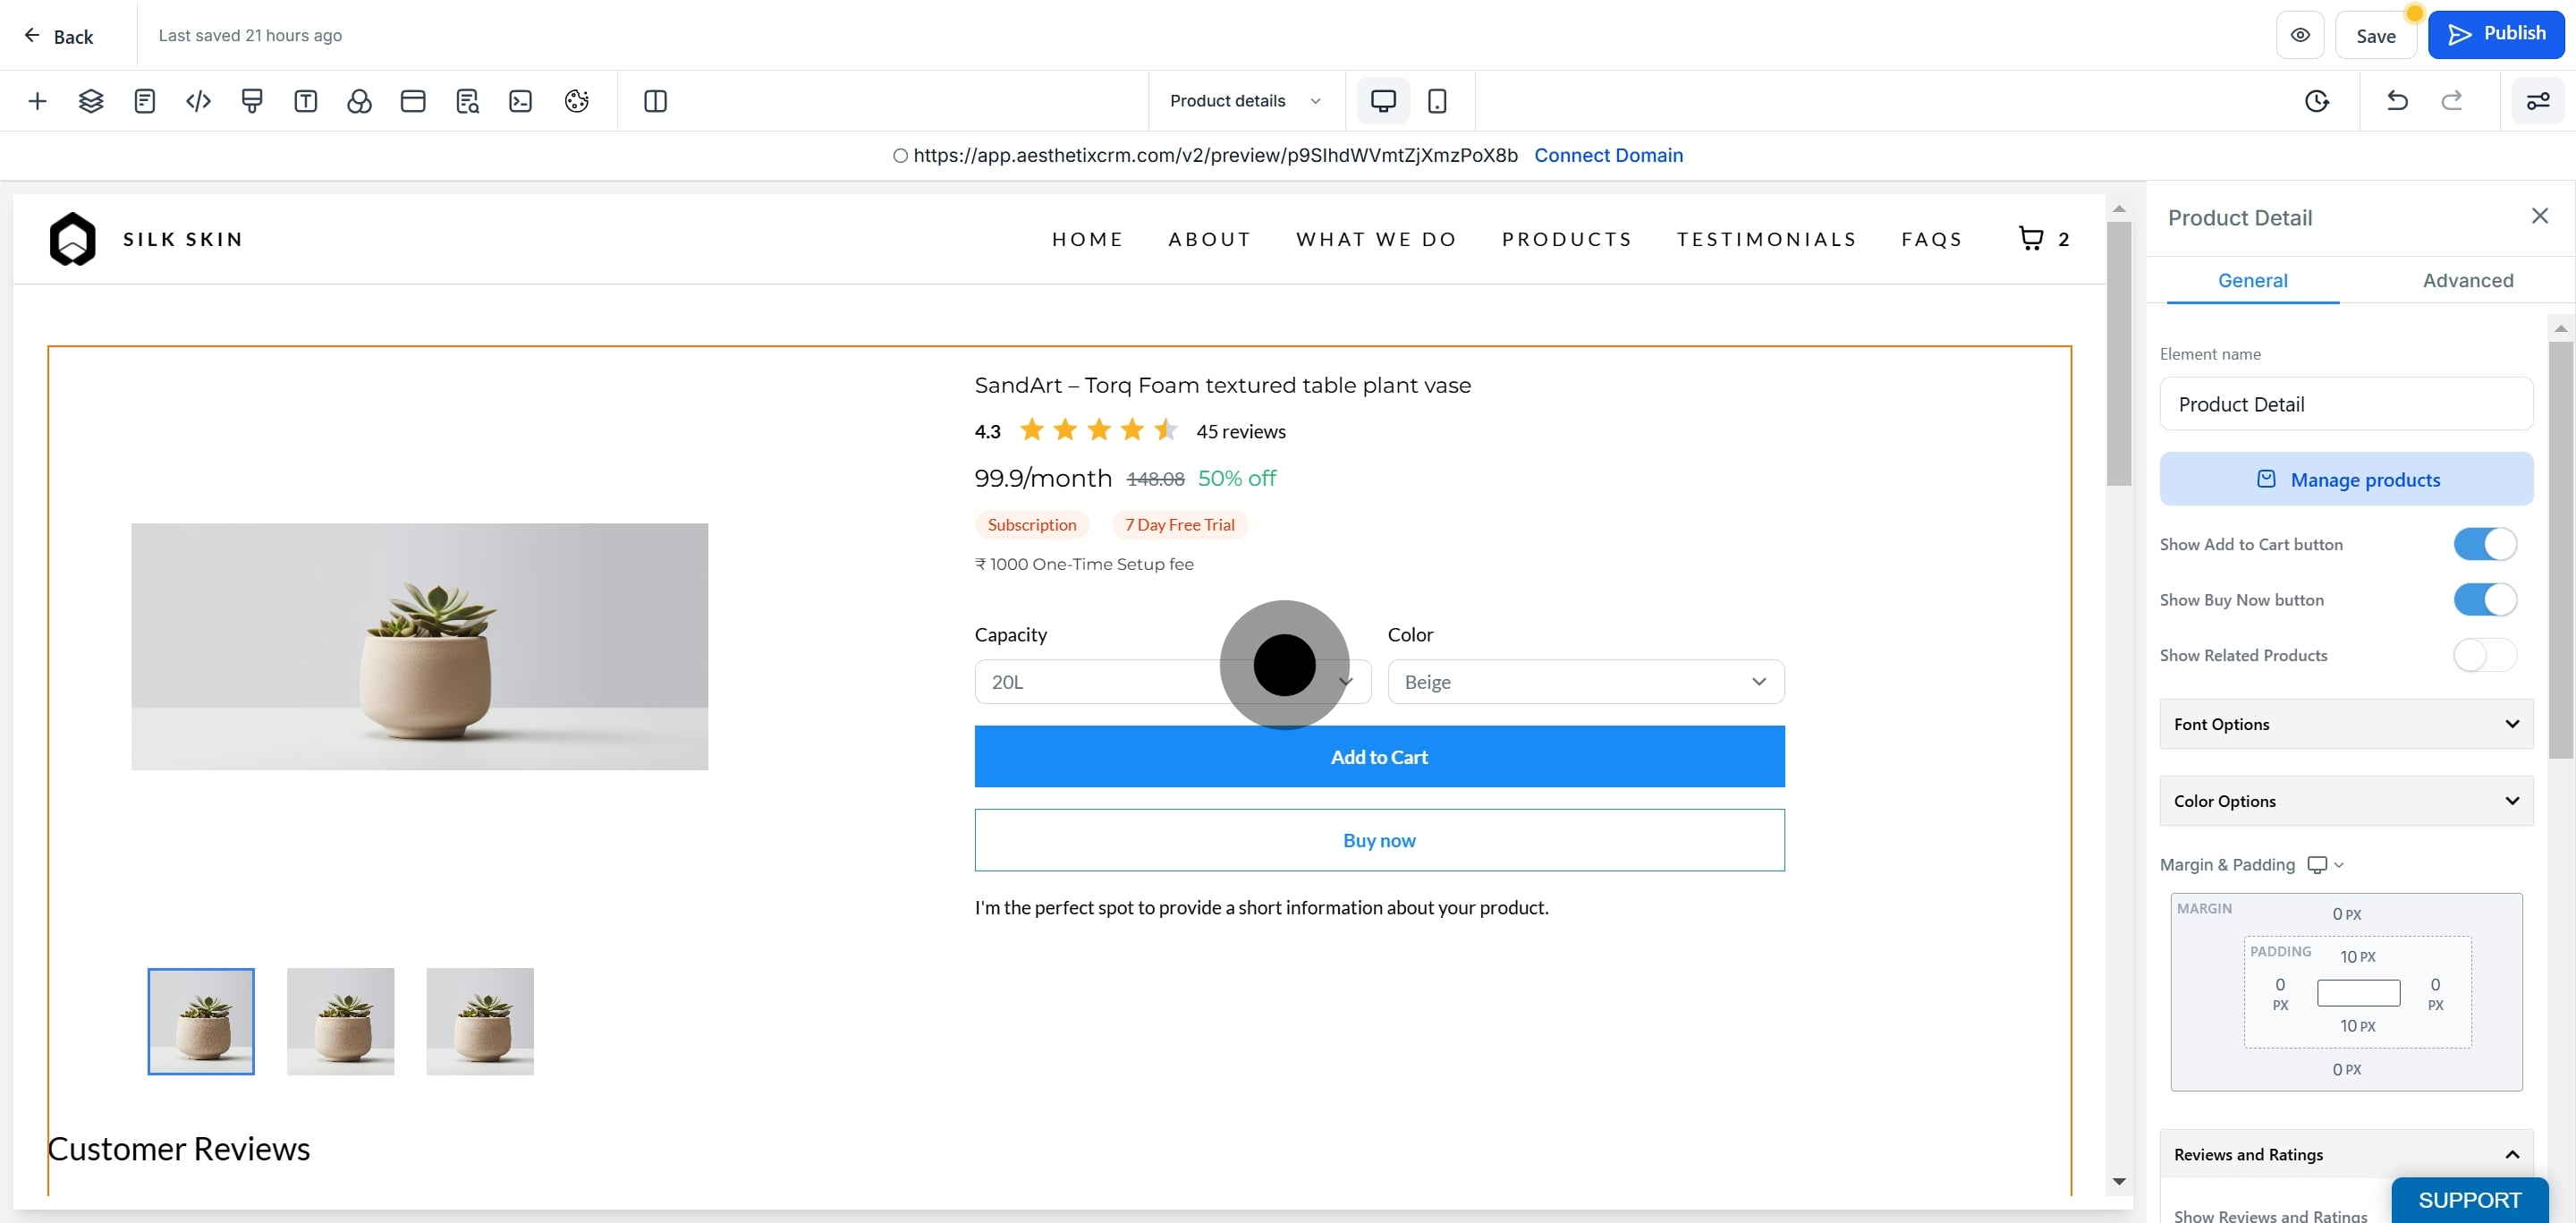2576x1223 pixels.
Task: Redo the last change
Action: pos(2452,101)
